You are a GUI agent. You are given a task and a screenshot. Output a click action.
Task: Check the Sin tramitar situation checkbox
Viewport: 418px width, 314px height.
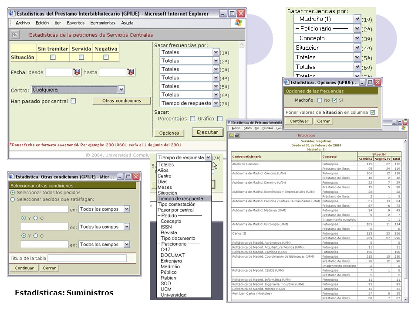[53, 57]
